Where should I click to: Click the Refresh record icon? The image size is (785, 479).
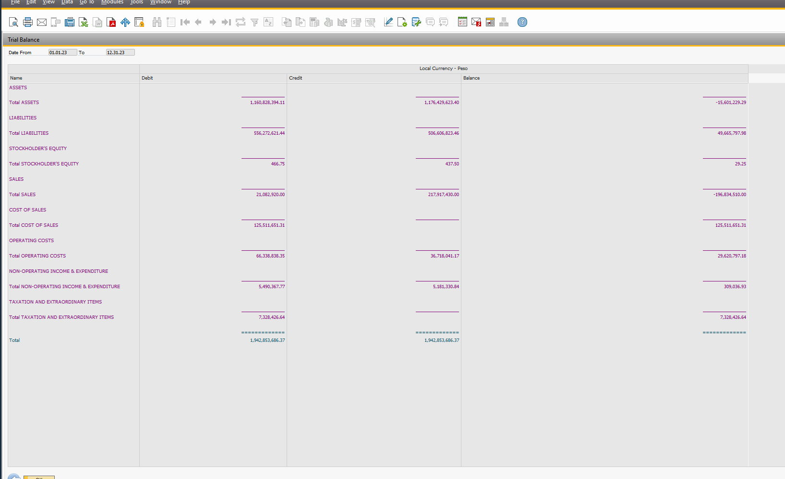tap(241, 22)
